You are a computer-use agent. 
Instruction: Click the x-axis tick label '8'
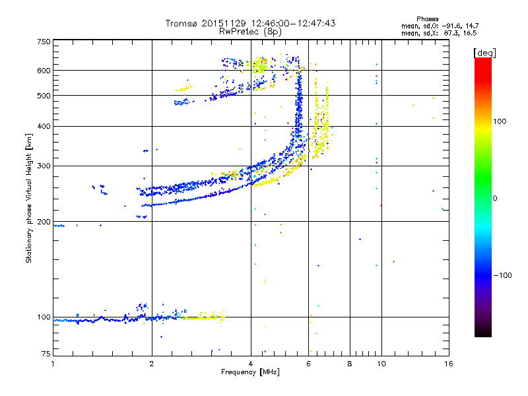(350, 364)
